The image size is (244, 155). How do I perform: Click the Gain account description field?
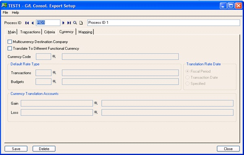[167, 103]
